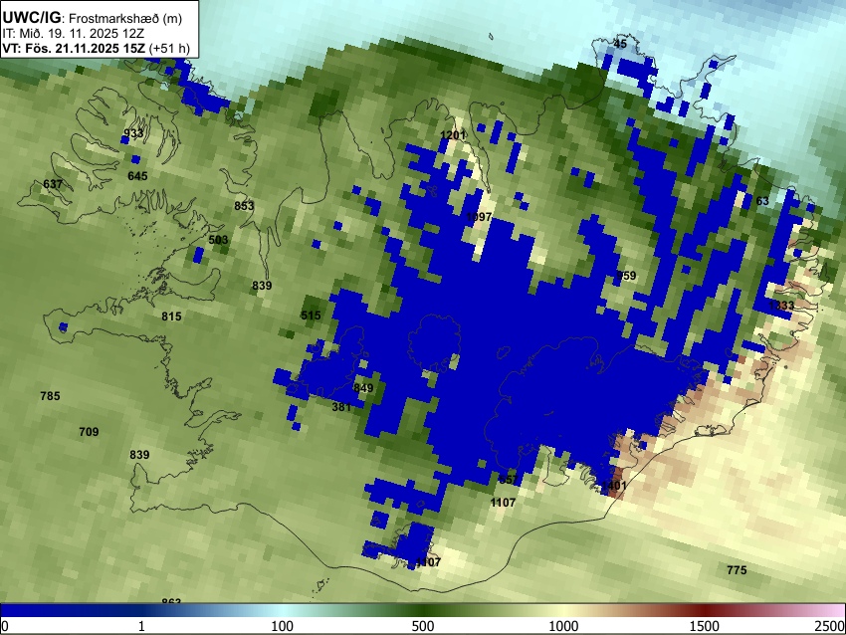Click the 100 label on the color scale
This screenshot has height=635, width=846.
point(283,626)
